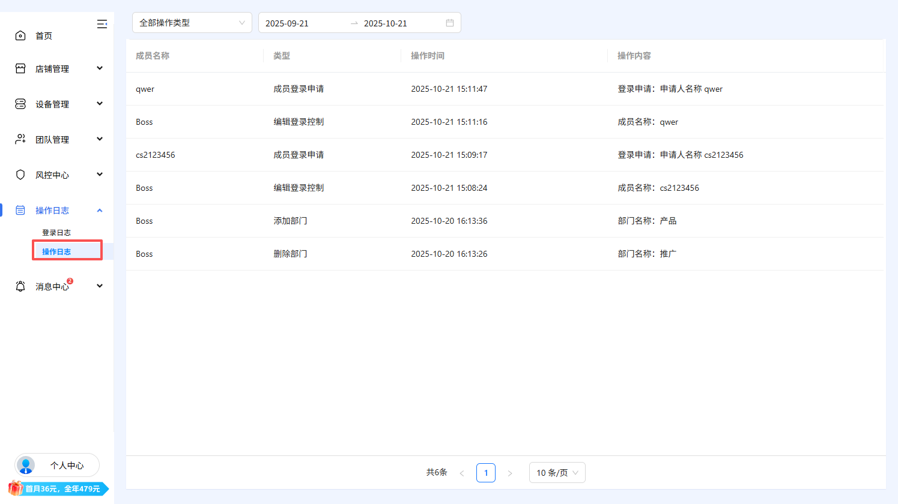
Task: Select the 首页 home icon
Action: tap(20, 35)
